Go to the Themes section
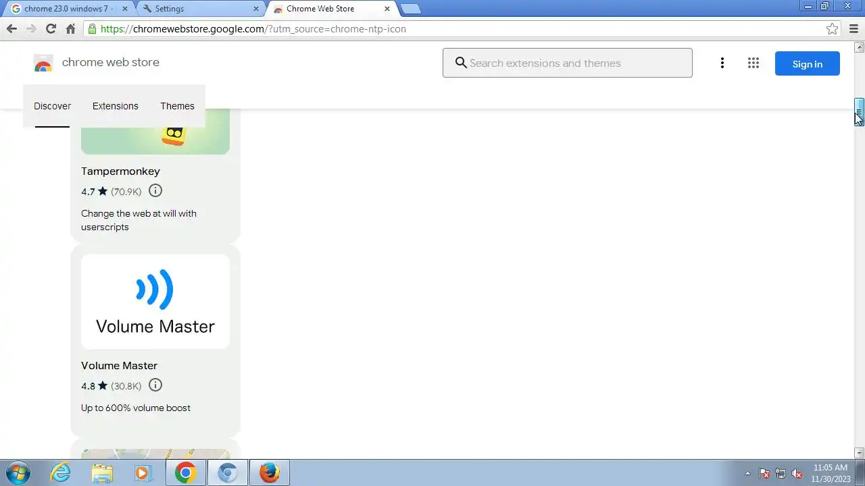Image resolution: width=865 pixels, height=486 pixels. [x=177, y=106]
